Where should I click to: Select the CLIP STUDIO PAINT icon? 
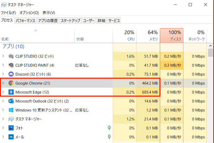[x=11, y=65]
